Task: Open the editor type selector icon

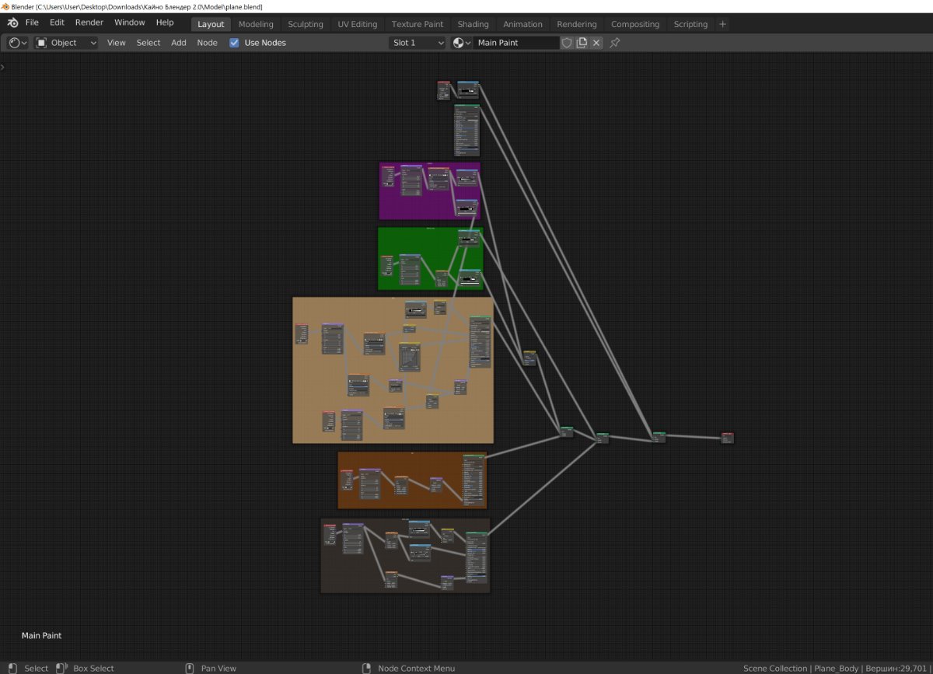Action: coord(18,43)
